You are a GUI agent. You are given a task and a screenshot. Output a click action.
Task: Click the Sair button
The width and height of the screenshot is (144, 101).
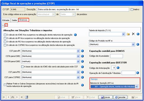pyautogui.click(x=135, y=97)
